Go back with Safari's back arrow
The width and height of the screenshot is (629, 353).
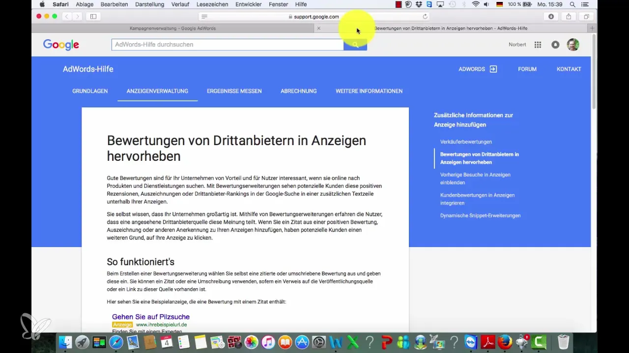pyautogui.click(x=67, y=17)
